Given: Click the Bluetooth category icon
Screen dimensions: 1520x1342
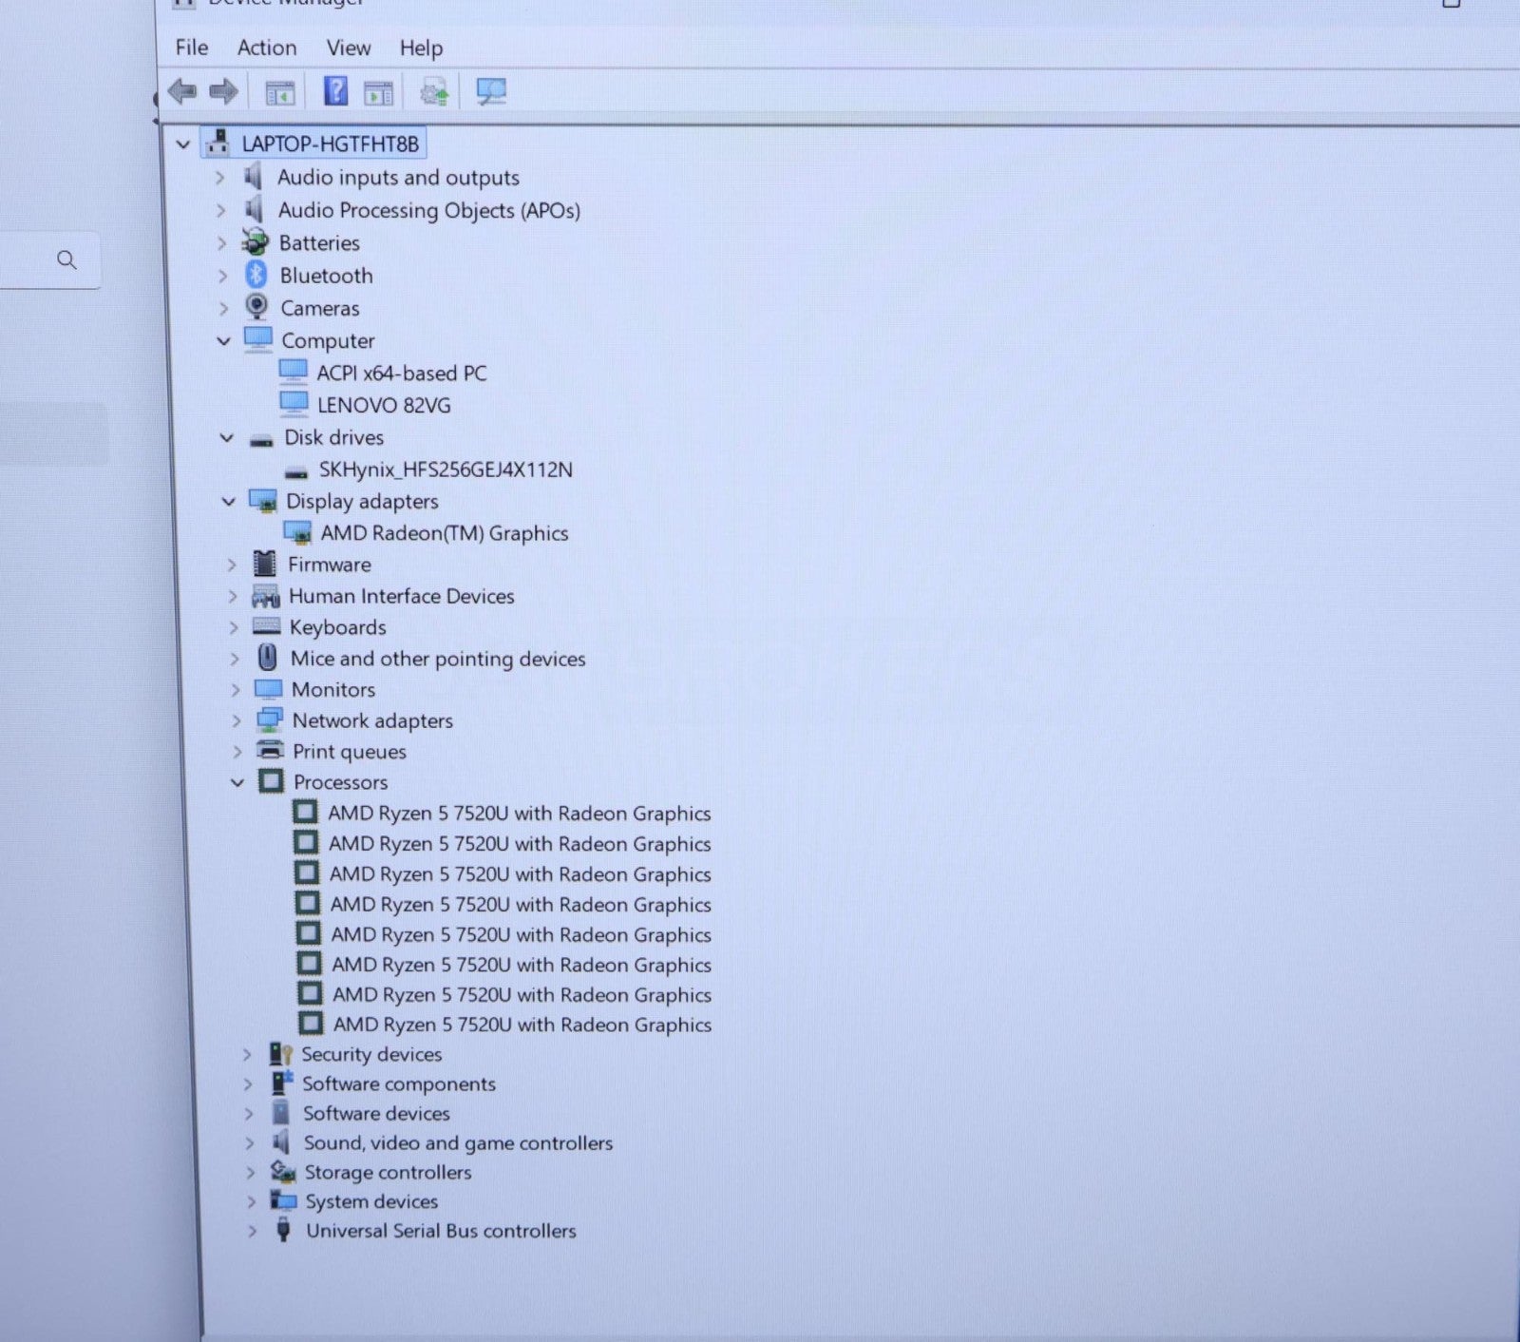Looking at the screenshot, I should [256, 276].
